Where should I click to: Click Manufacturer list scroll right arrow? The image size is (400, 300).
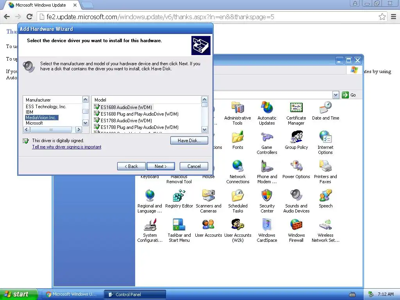79,130
